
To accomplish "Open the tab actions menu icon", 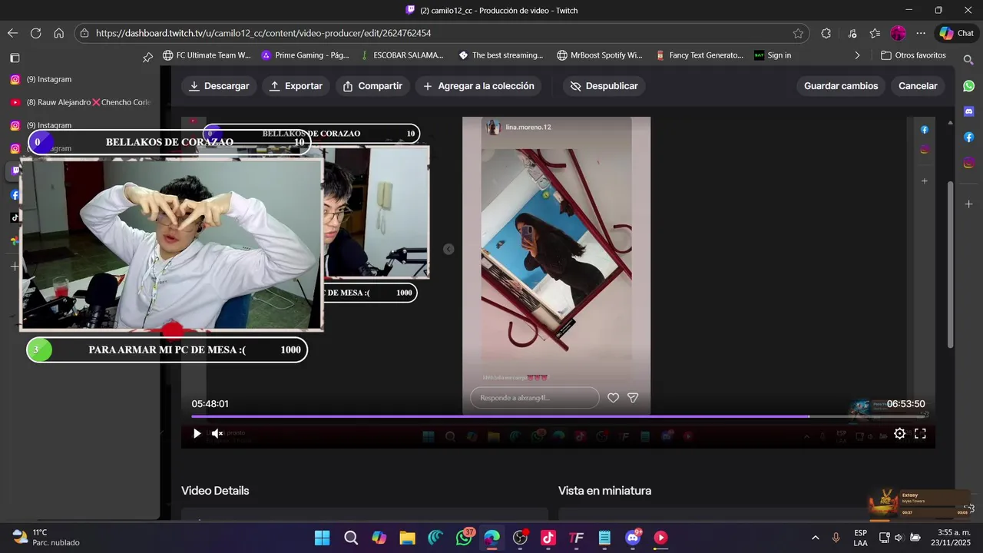I will tap(15, 58).
